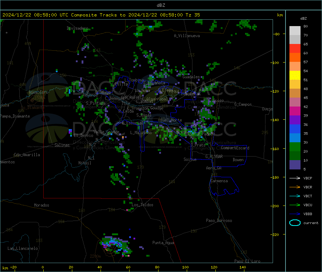This screenshot has height=272, width=322.
Task: Click the 'Soitue' map label
Action: [190, 159]
